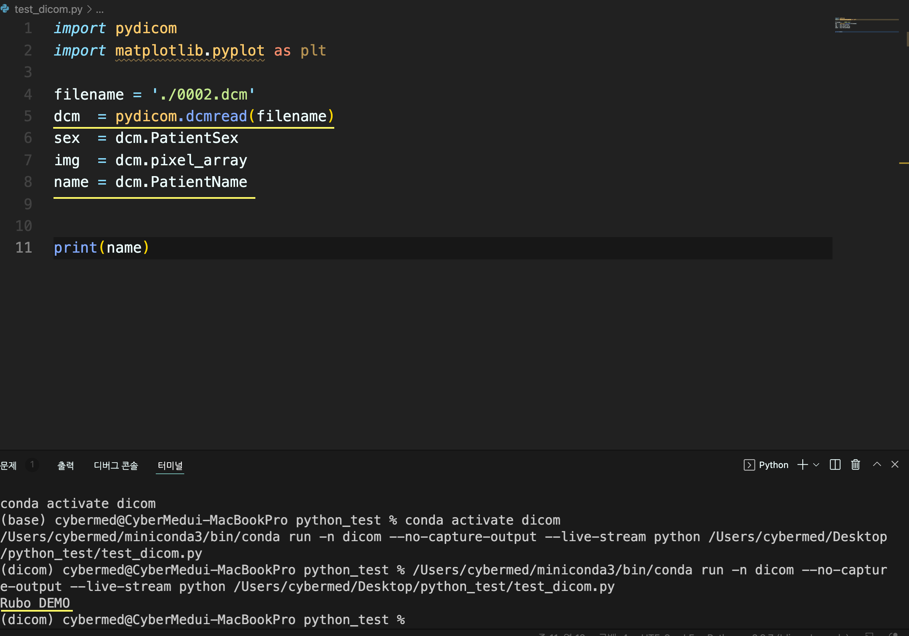
Task: Select the 터미널 (Terminal) tab
Action: pyautogui.click(x=170, y=465)
